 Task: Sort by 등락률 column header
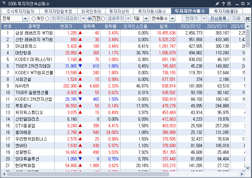tap(111, 26)
